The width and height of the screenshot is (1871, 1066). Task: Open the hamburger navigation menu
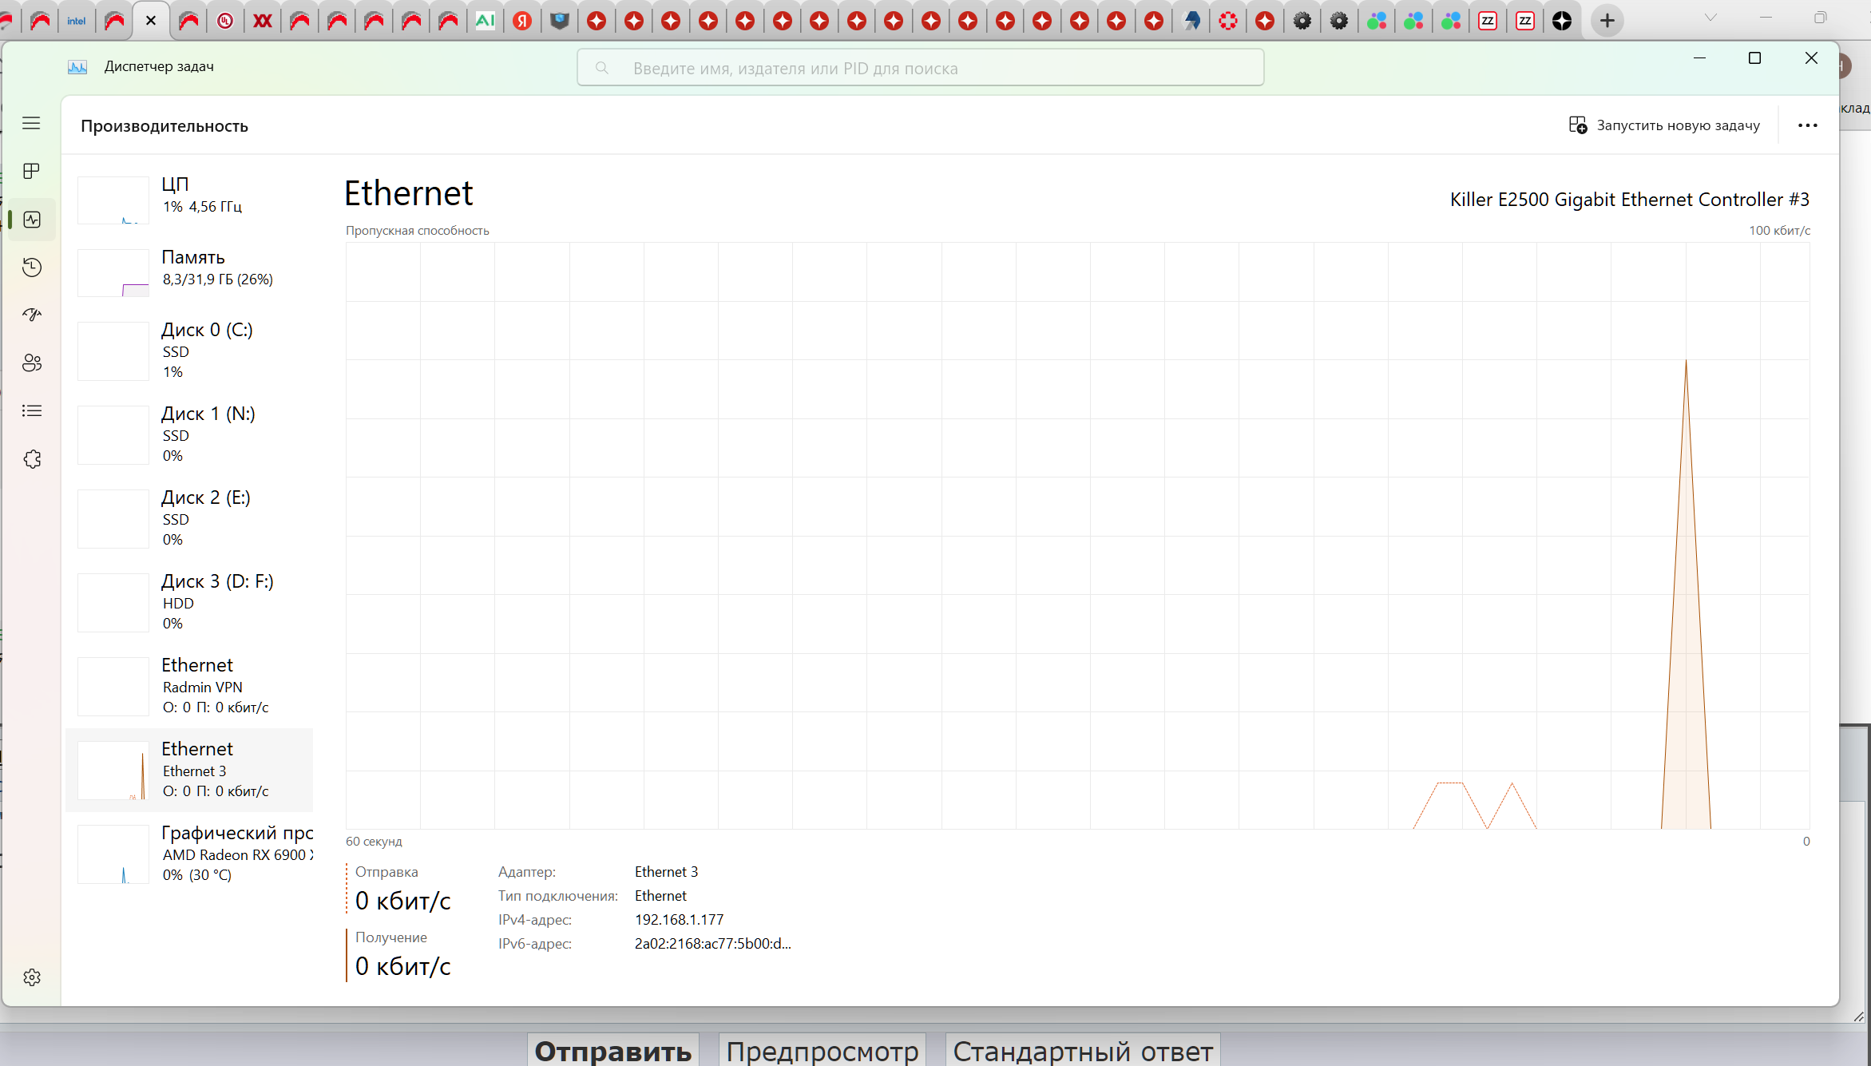[x=31, y=123]
